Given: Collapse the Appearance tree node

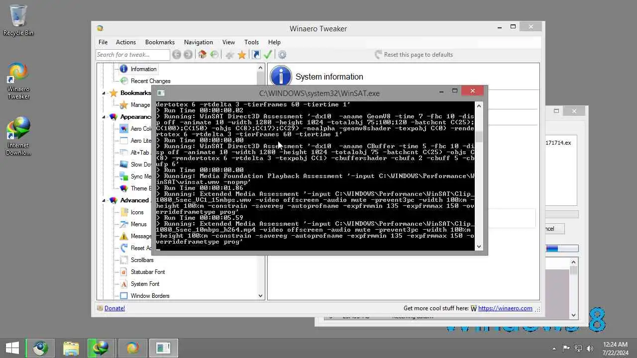Looking at the screenshot, I should click(x=104, y=117).
